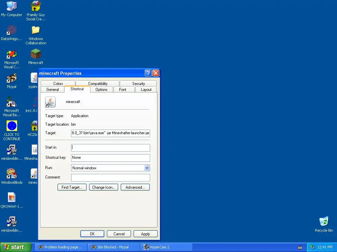337x252 pixels.
Task: Click the help question mark button in title bar
Action: tap(148, 73)
